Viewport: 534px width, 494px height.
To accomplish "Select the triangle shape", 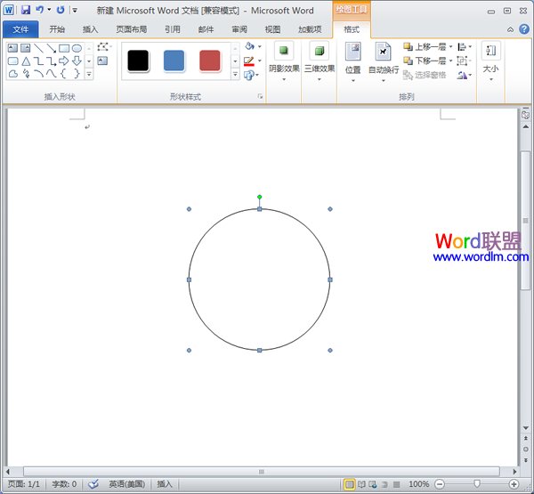I will 26,61.
